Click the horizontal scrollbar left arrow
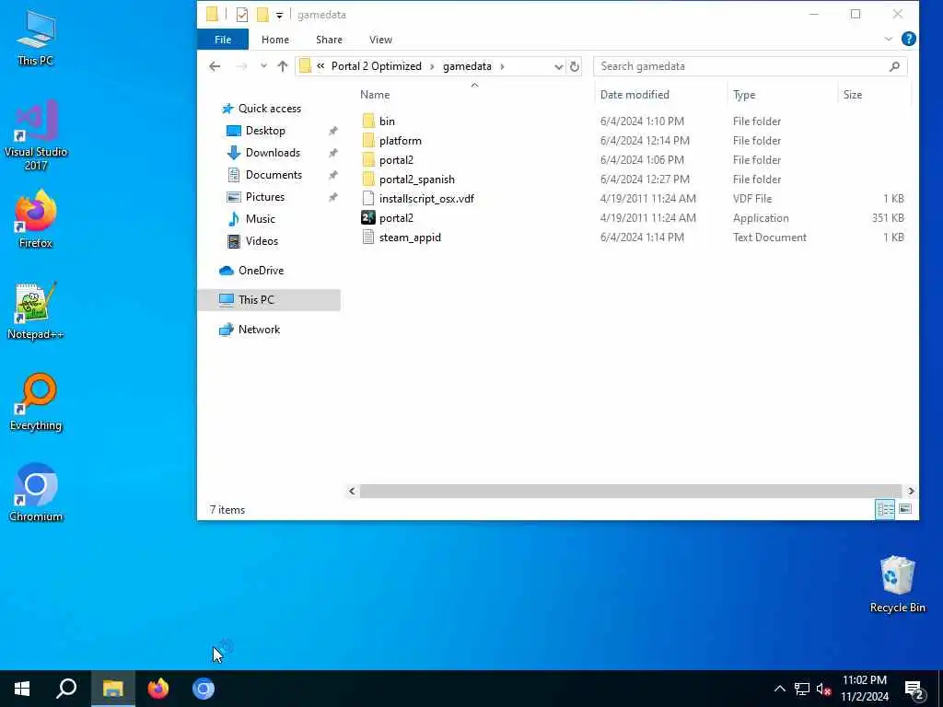This screenshot has height=707, width=943. (352, 492)
